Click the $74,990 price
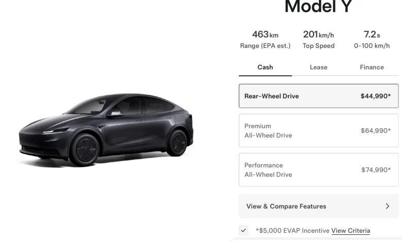The height and width of the screenshot is (242, 402). [375, 170]
